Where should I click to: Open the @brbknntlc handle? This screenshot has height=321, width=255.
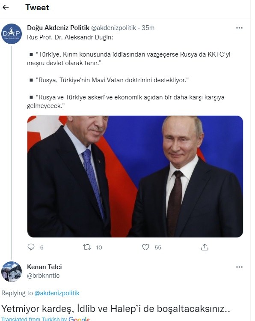(43, 276)
